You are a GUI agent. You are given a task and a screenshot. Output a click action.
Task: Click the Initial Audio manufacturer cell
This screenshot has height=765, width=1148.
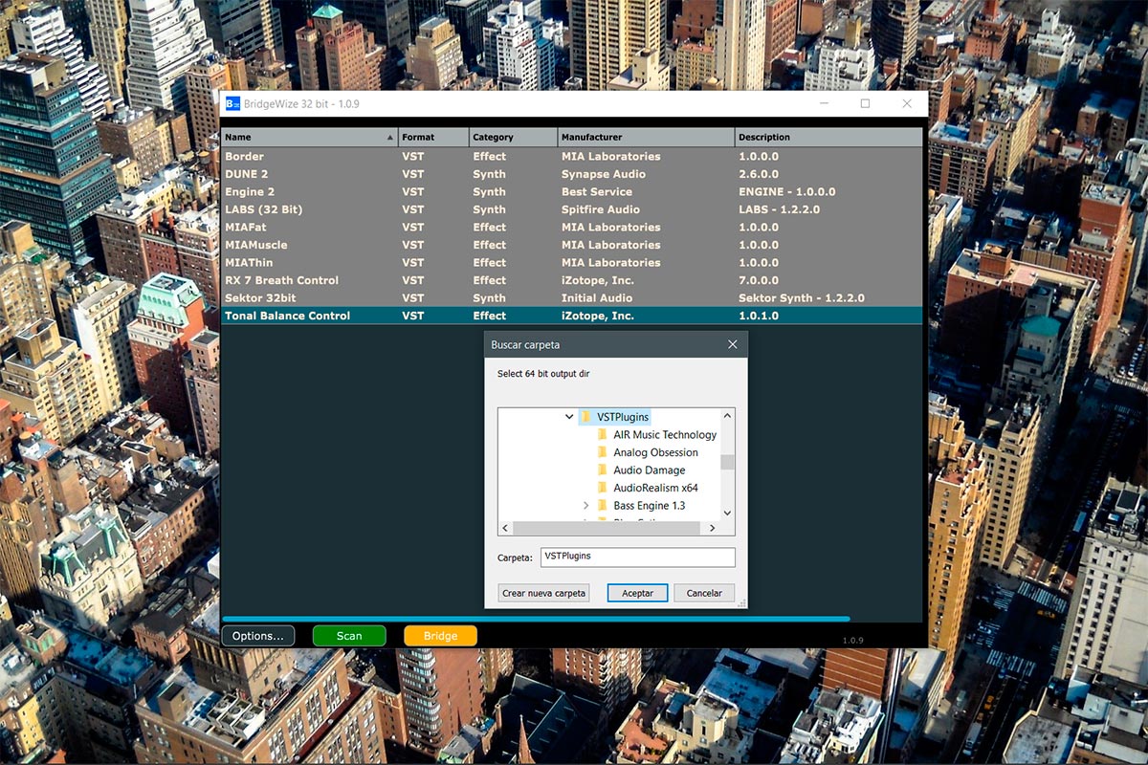(598, 298)
